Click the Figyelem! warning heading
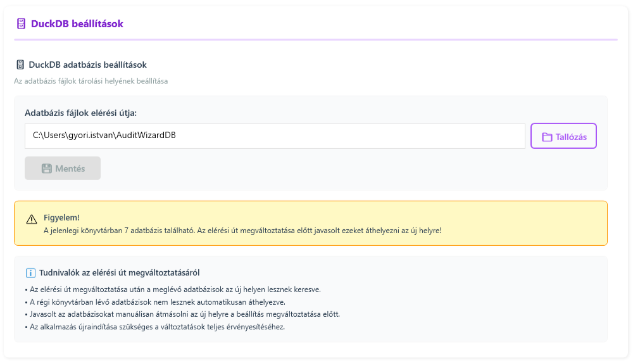 point(61,218)
